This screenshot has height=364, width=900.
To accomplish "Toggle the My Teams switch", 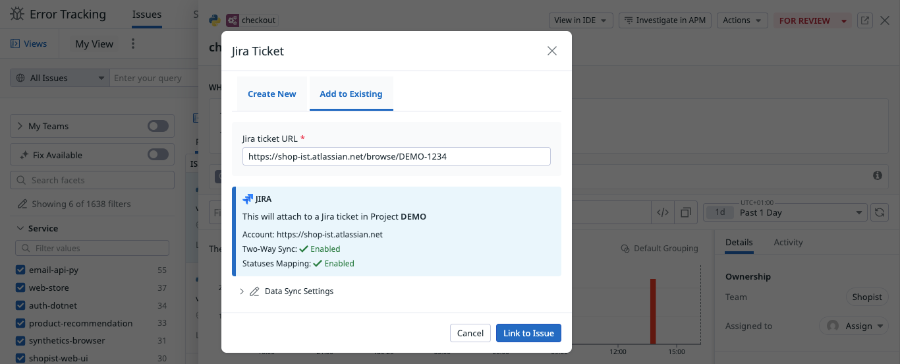I will coord(157,126).
